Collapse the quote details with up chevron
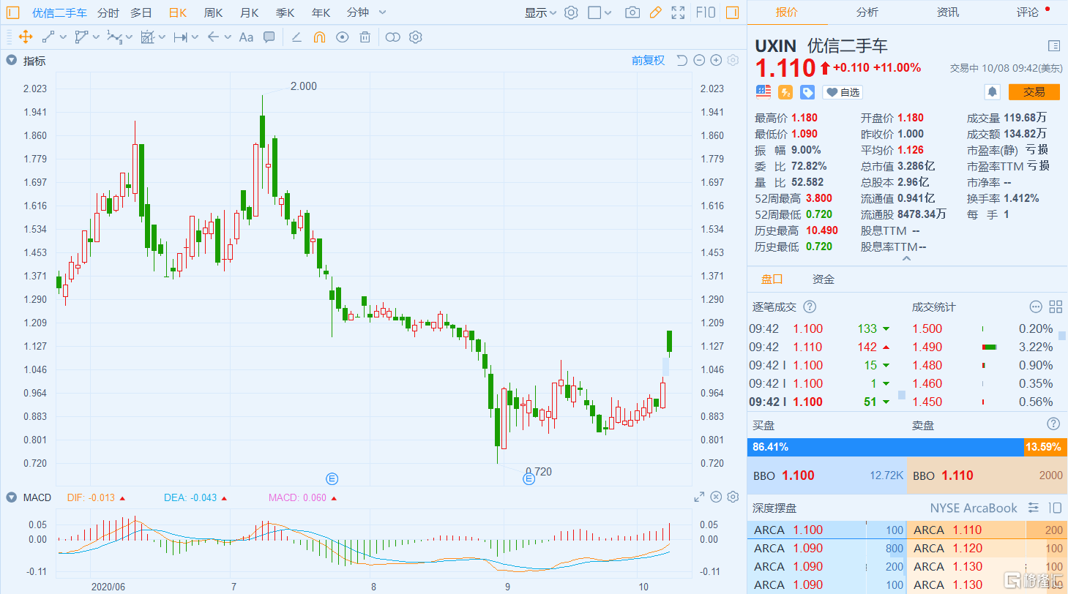This screenshot has height=594, width=1068. pos(907,258)
